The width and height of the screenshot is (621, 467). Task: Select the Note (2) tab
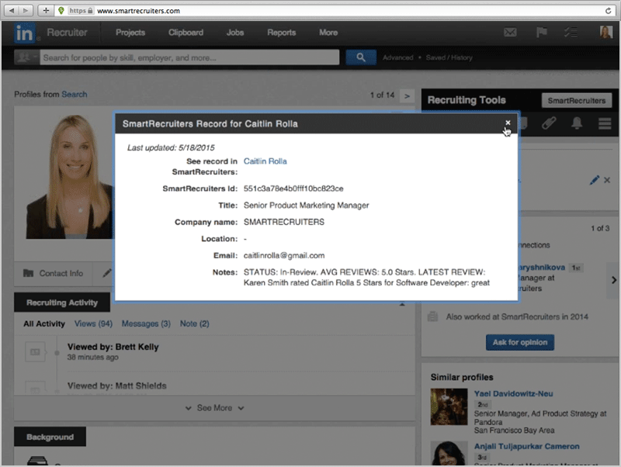[x=195, y=323]
